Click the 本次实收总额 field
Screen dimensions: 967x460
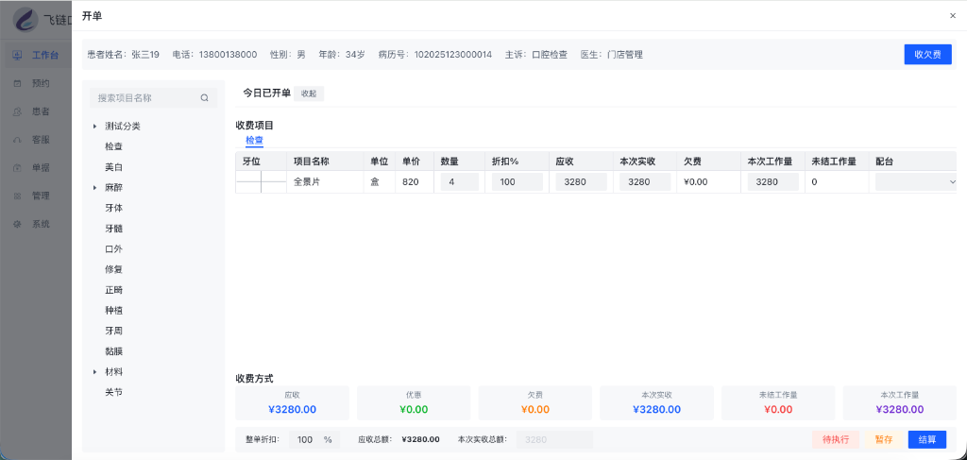pyautogui.click(x=554, y=439)
